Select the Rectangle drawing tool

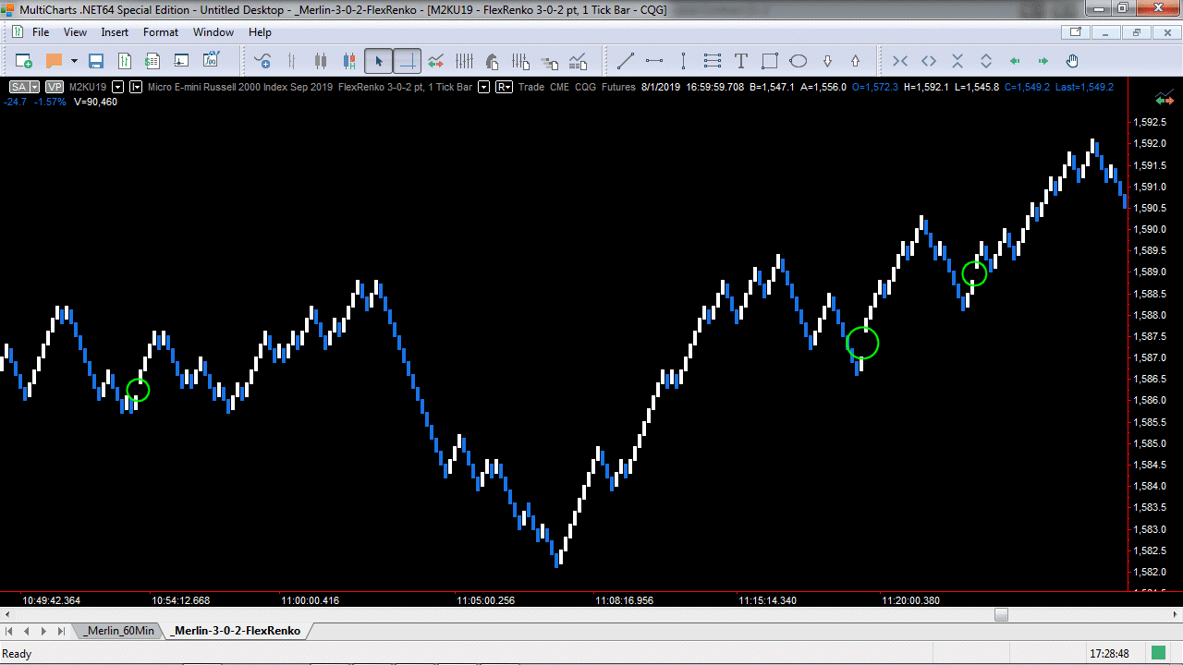click(x=769, y=61)
